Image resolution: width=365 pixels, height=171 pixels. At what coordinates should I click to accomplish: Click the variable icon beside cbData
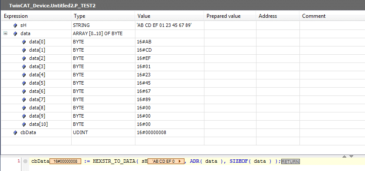pyautogui.click(x=15, y=133)
